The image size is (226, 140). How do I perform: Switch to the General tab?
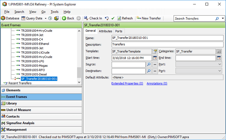tap(90, 31)
